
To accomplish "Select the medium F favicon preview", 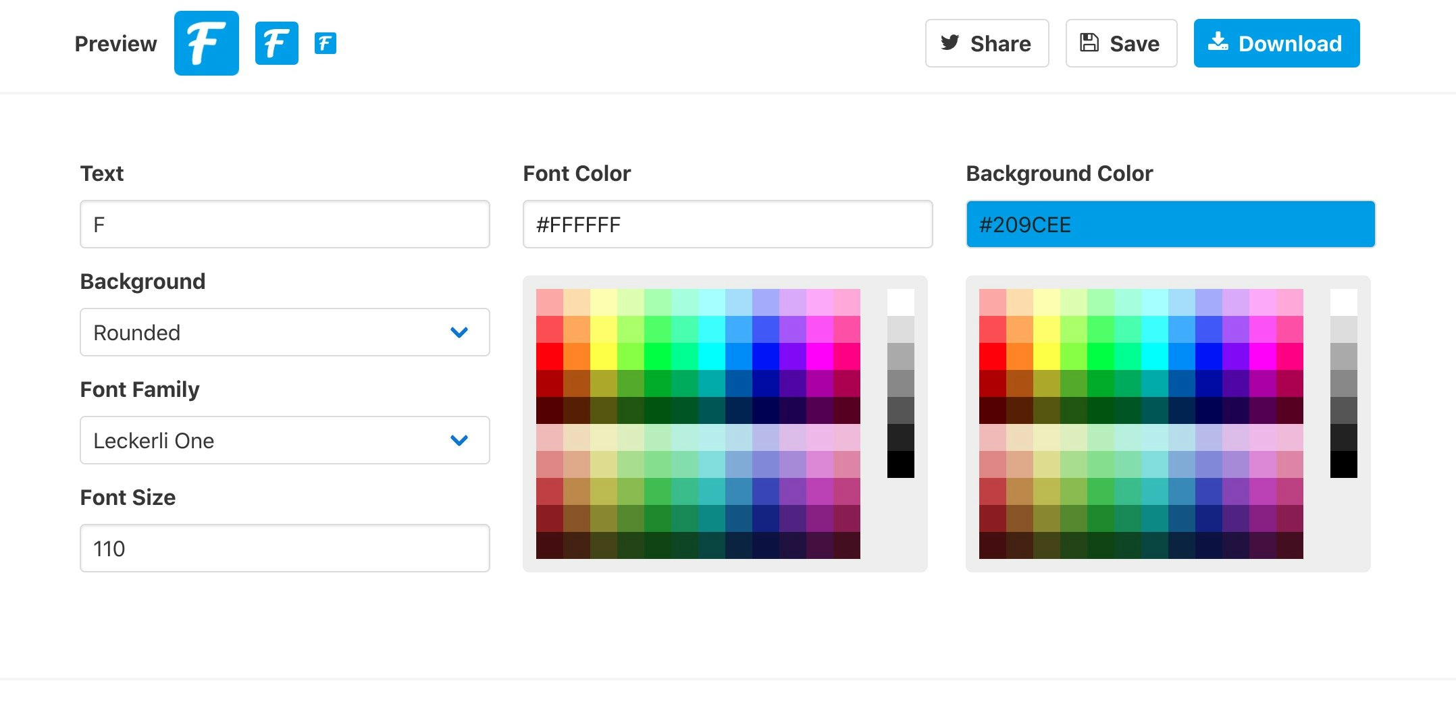I will (x=276, y=43).
